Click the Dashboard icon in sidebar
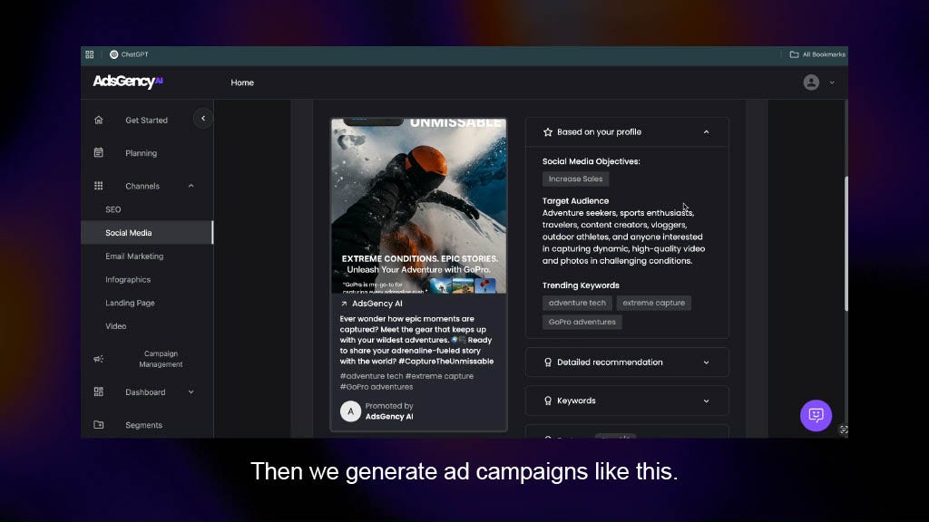 click(99, 391)
